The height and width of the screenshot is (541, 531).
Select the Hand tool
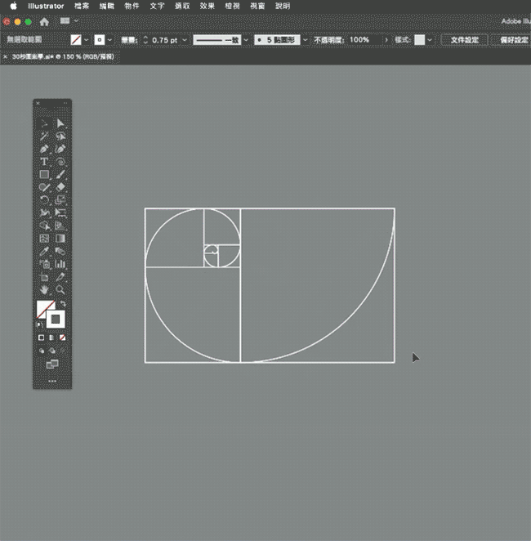[x=44, y=289]
